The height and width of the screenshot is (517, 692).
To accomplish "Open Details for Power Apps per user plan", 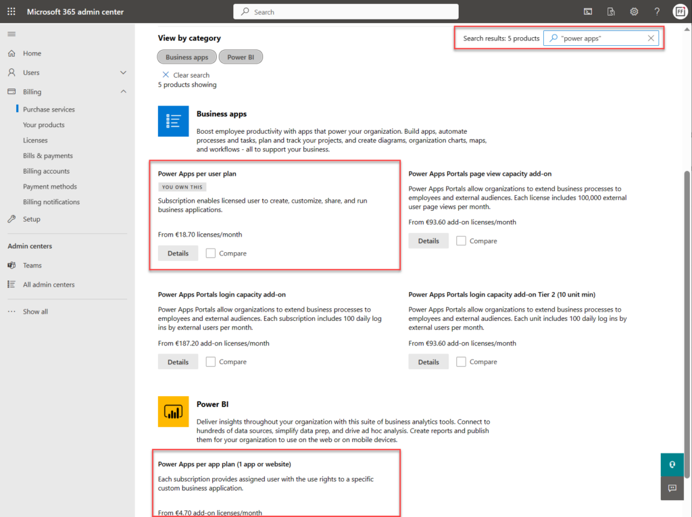I will pos(178,253).
